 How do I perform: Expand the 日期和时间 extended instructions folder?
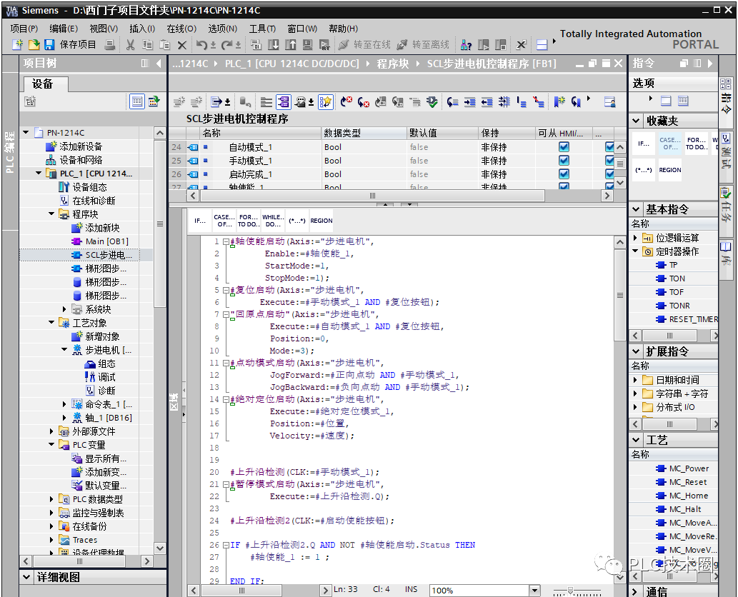point(635,380)
